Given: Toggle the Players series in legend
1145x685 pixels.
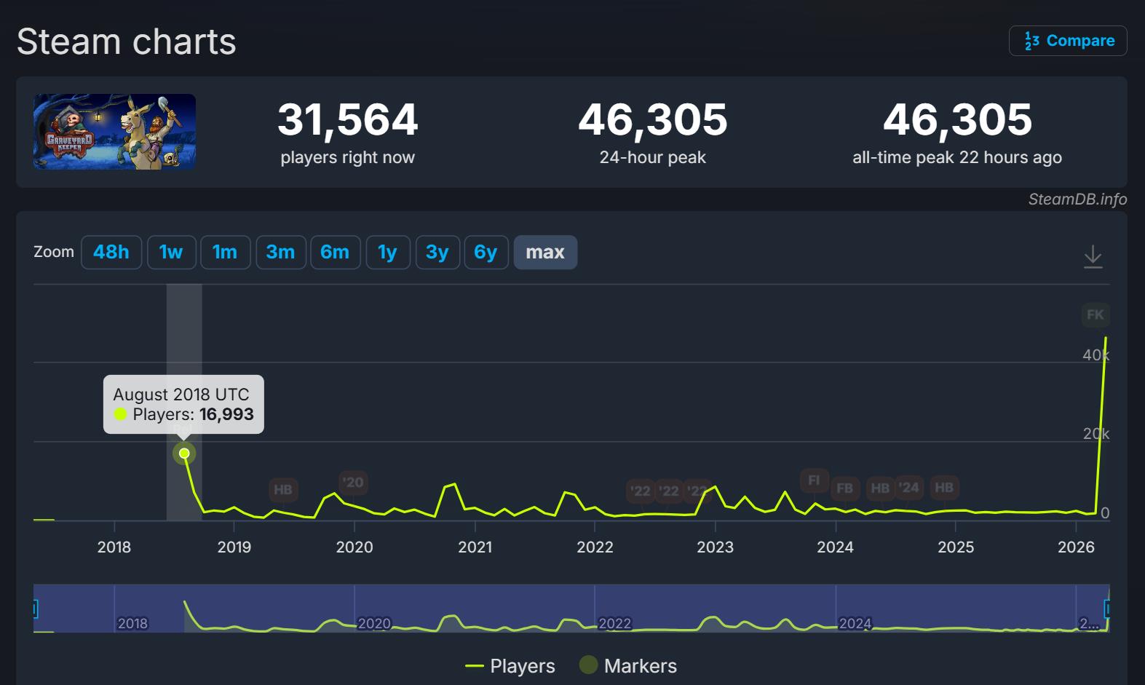Looking at the screenshot, I should (x=510, y=666).
